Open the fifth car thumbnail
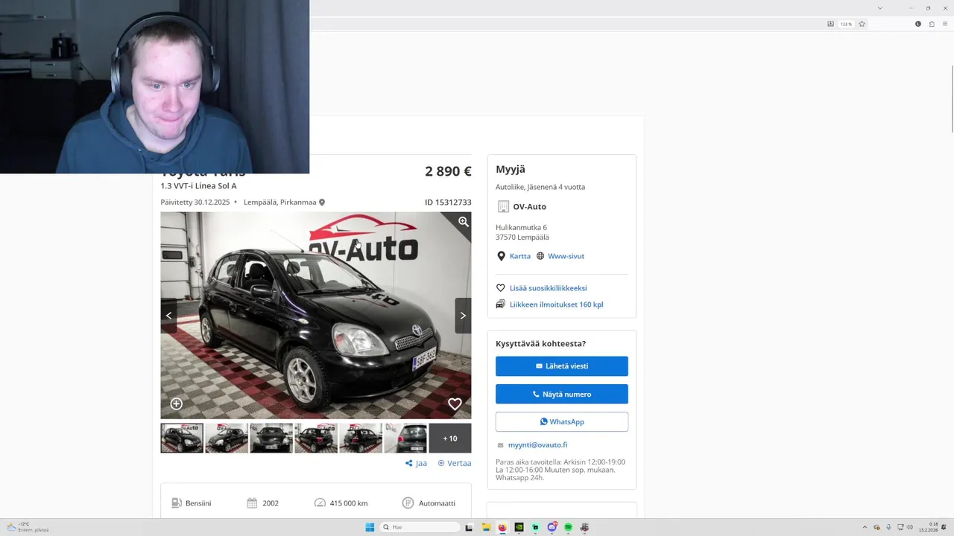 click(361, 438)
